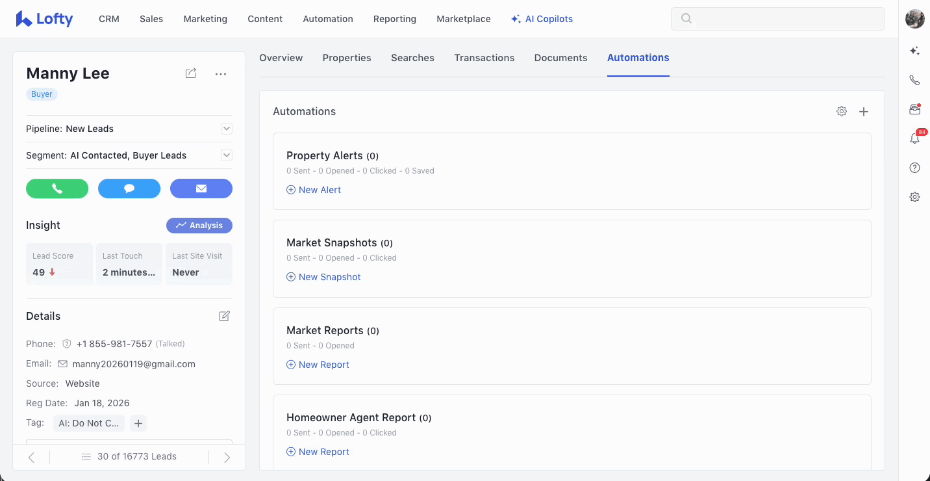Click the plus icon to add automation
930x481 pixels.
[x=864, y=112]
